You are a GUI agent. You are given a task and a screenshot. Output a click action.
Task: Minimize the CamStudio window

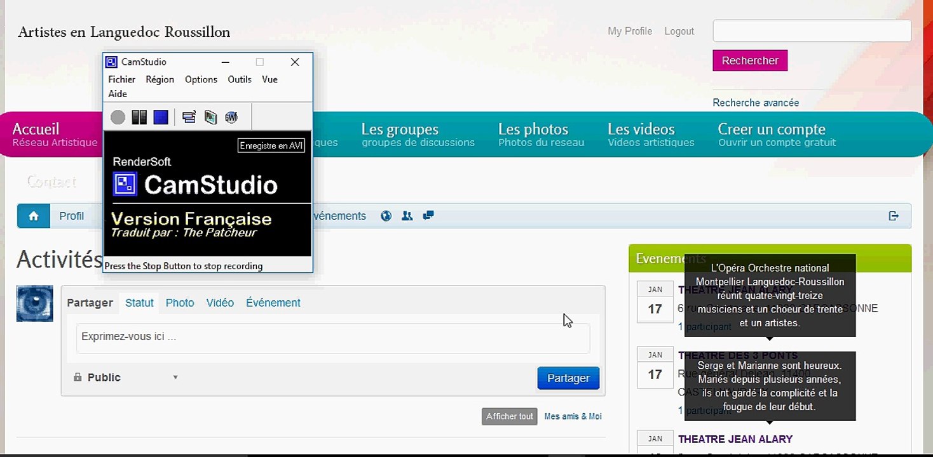click(226, 62)
